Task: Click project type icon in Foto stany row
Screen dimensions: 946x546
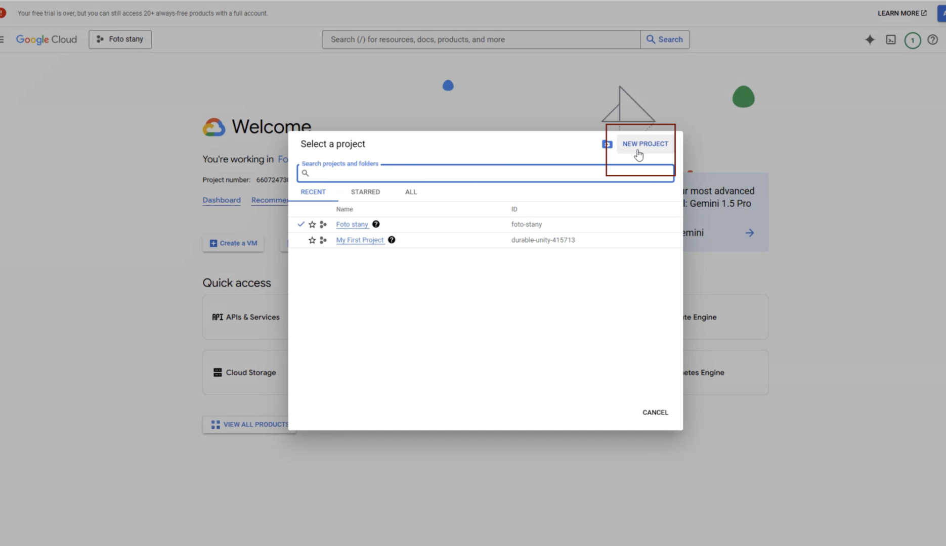Action: [323, 224]
